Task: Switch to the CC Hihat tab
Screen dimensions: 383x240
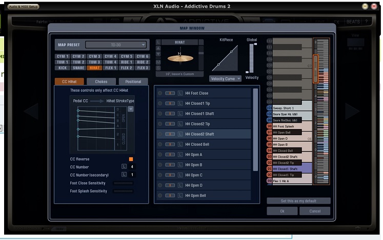Action: click(69, 81)
